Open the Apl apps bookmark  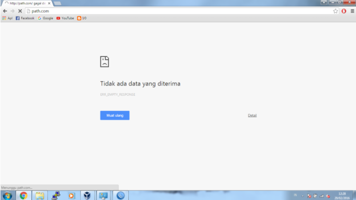(x=7, y=18)
